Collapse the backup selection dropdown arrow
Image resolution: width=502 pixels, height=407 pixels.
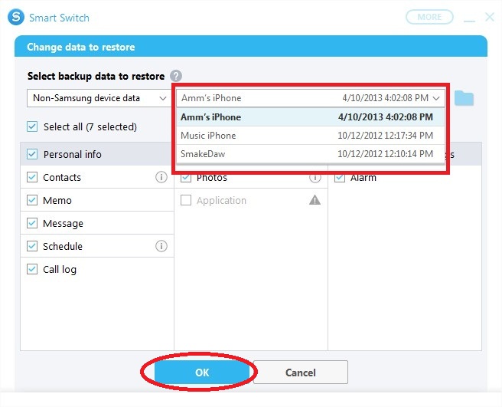pyautogui.click(x=436, y=98)
